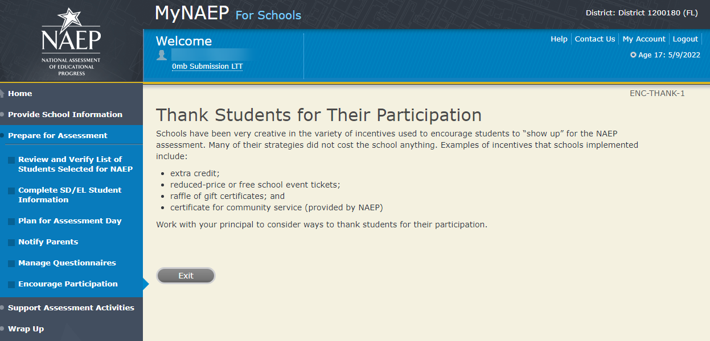Screen dimensions: 710x341
Task: Click the user profile silhouette icon
Action: pyautogui.click(x=162, y=55)
